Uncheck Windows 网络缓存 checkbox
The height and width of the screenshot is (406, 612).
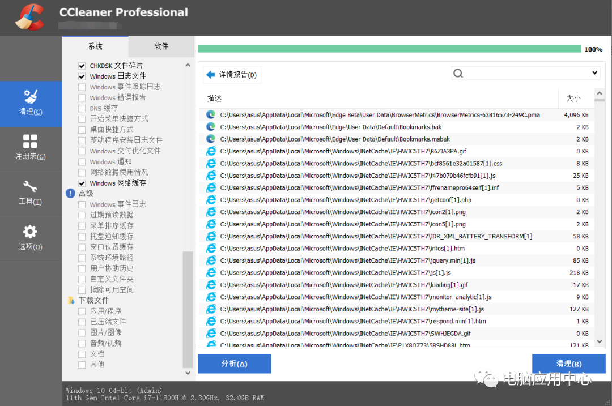(82, 183)
